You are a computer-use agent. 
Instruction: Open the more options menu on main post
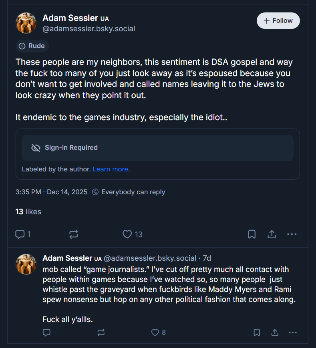(292, 234)
